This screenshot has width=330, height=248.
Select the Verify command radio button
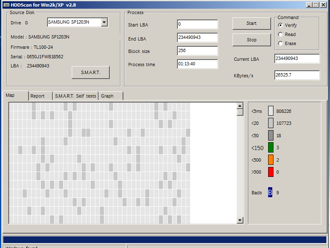tap(281, 25)
